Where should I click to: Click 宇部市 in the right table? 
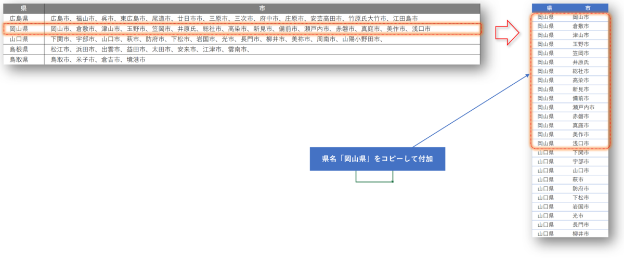pyautogui.click(x=580, y=161)
